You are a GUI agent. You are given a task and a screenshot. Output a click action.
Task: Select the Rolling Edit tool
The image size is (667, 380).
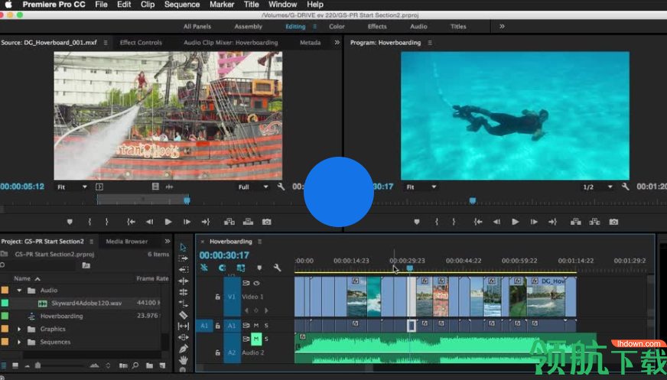[183, 292]
